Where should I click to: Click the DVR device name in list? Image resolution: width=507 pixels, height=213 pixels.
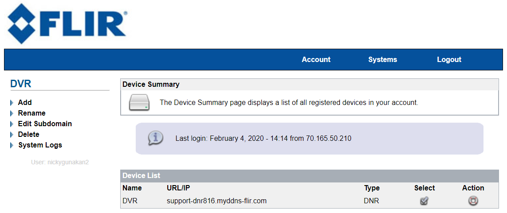[x=130, y=201]
